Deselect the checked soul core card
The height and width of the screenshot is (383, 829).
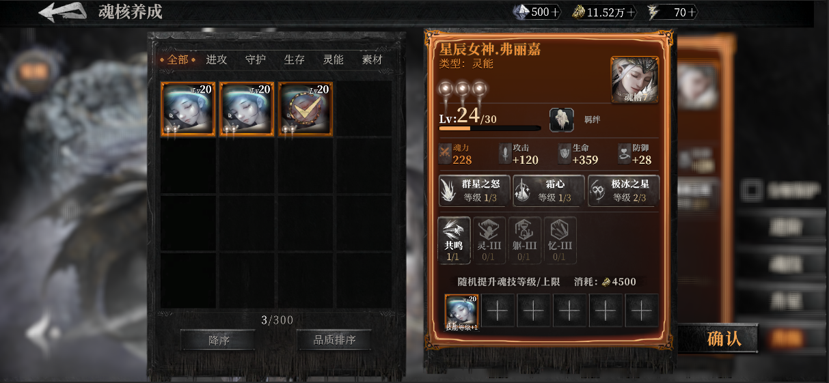[x=305, y=109]
